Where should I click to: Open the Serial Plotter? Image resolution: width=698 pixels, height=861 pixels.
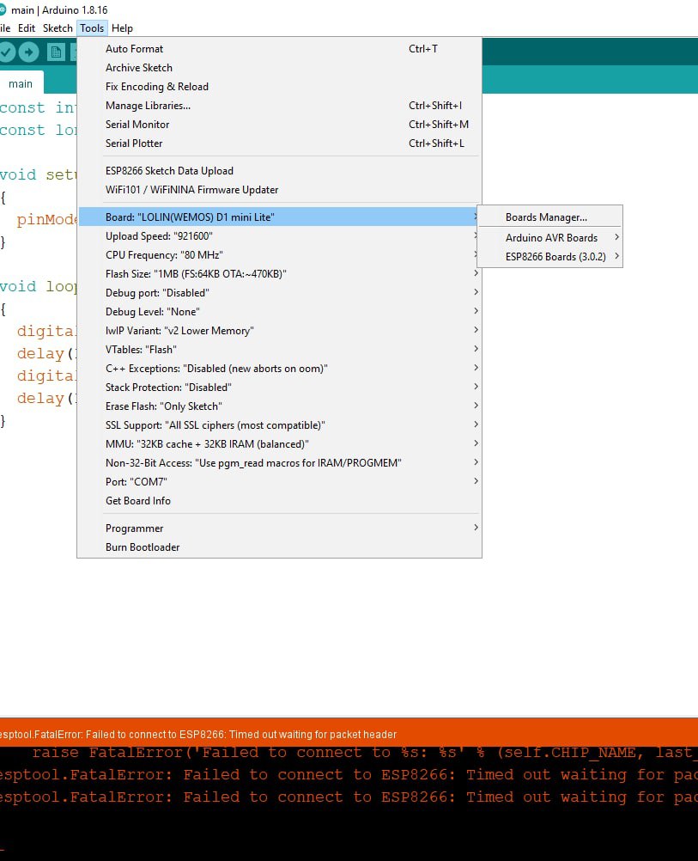pos(279,143)
